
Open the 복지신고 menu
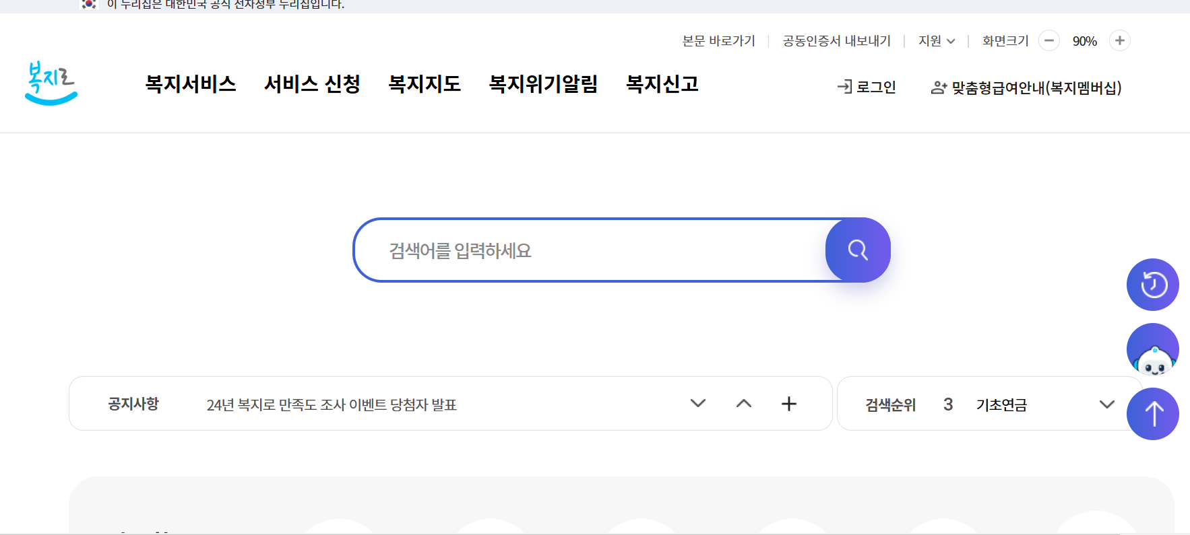pos(662,84)
